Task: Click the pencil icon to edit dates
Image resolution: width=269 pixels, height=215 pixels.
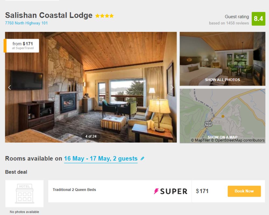Action: (x=142, y=159)
